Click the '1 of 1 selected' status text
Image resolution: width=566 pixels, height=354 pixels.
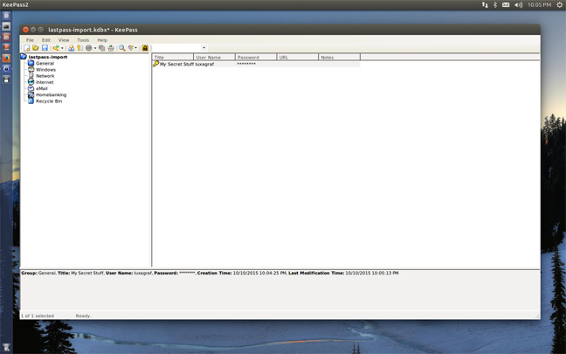tap(38, 316)
